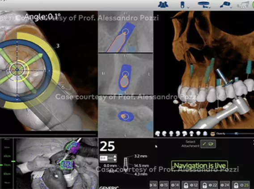Click the Select Attachment label
Image resolution: width=254 pixels, height=189 pixels.
(190, 144)
